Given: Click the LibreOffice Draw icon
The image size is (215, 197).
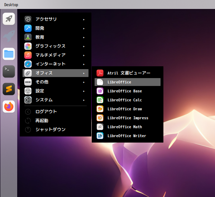Looking at the screenshot, I should (100, 109).
